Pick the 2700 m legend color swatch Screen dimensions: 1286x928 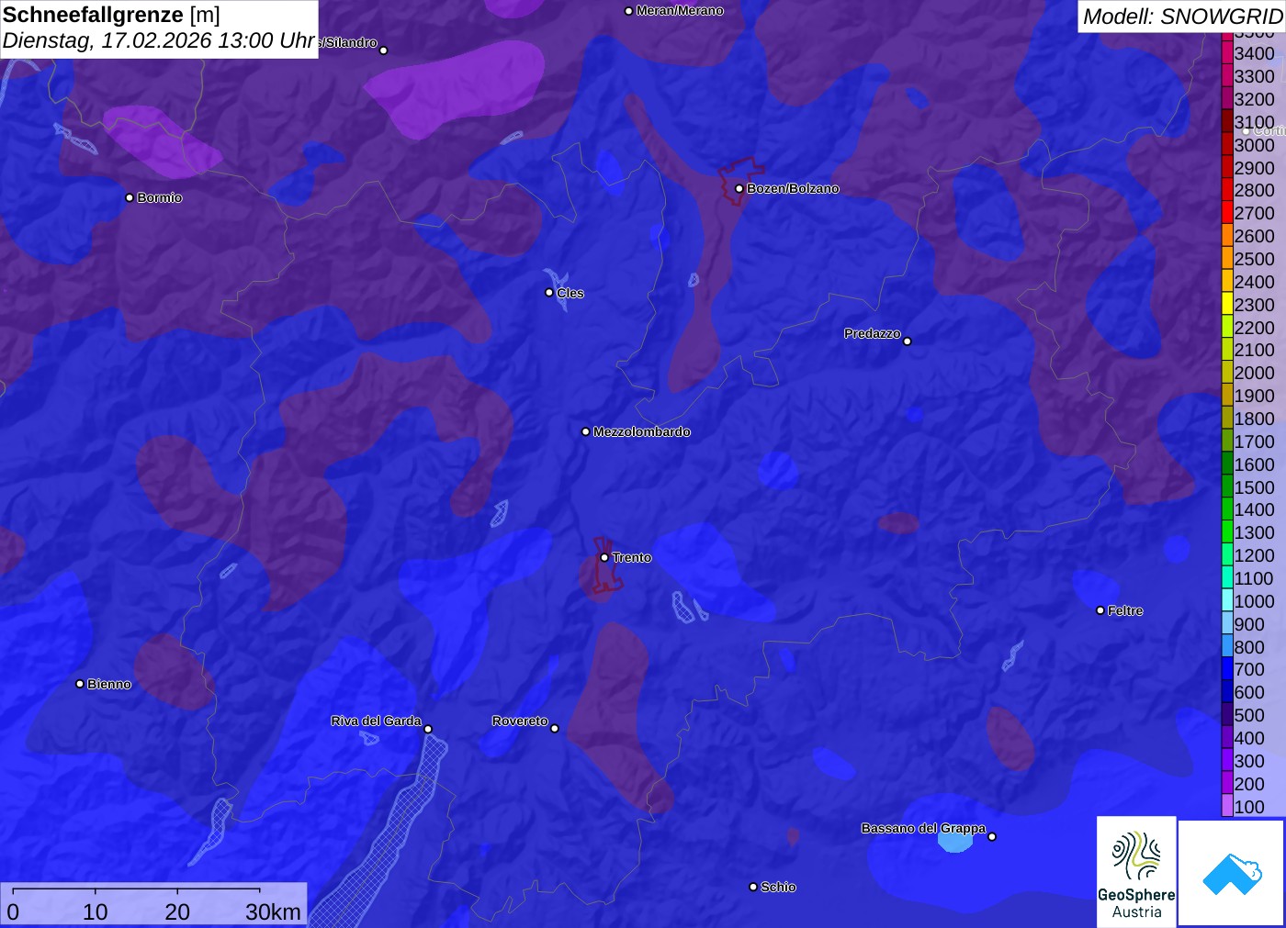[x=1227, y=213]
